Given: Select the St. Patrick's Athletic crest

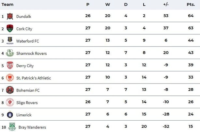Looking at the screenshot, I should [10, 78].
